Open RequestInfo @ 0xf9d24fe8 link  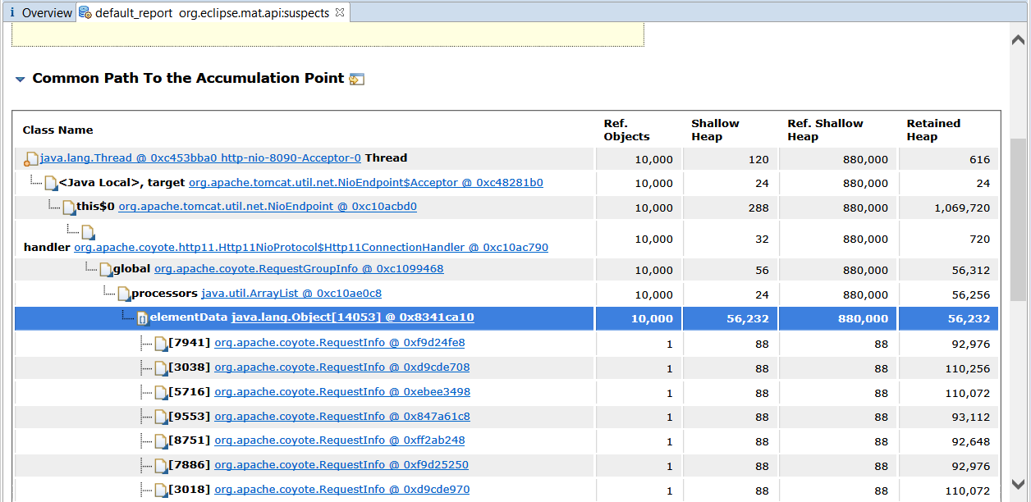pyautogui.click(x=339, y=342)
